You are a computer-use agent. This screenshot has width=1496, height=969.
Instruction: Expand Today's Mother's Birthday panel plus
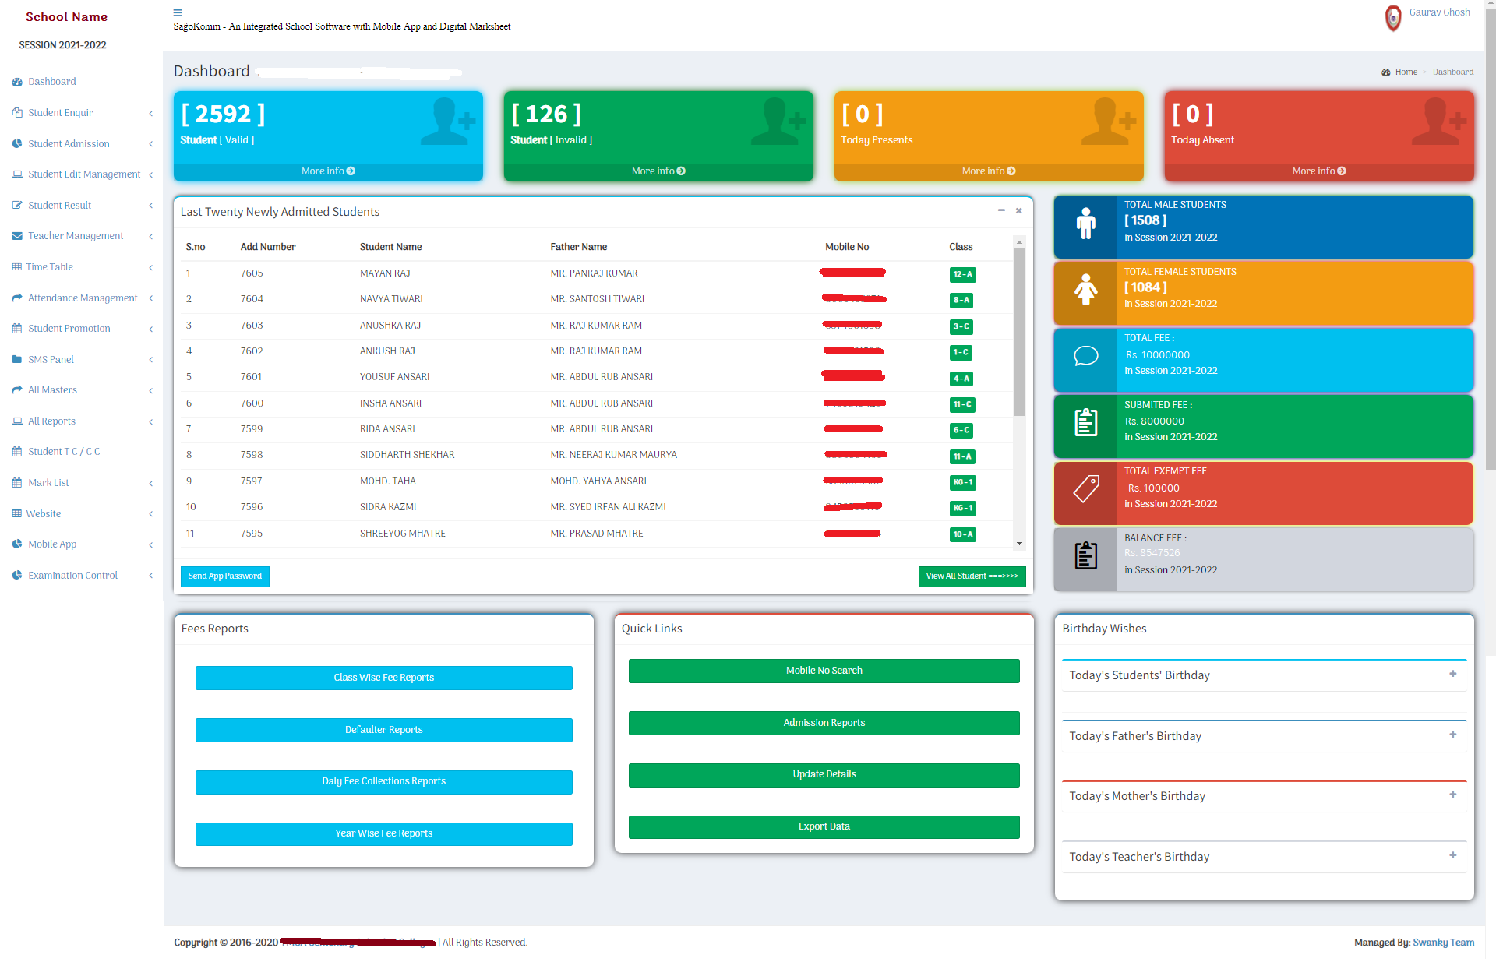point(1452,795)
